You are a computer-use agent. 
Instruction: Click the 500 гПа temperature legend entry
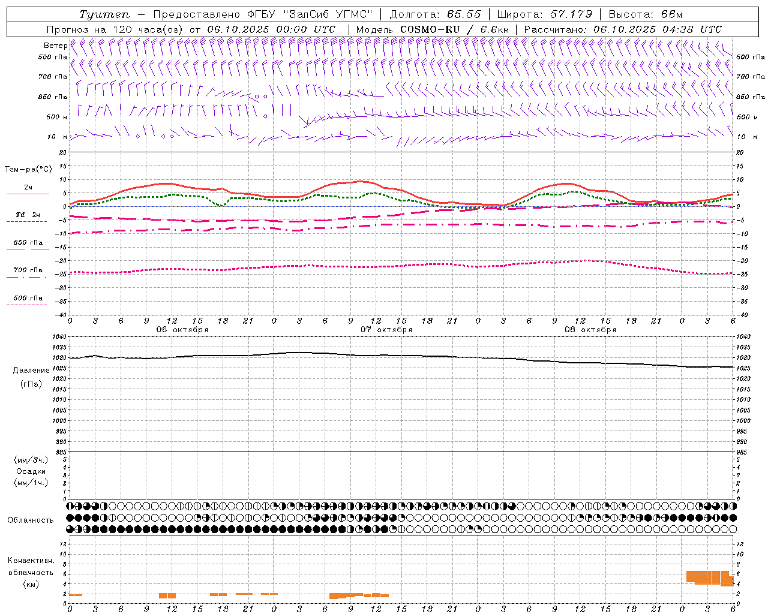(28, 298)
